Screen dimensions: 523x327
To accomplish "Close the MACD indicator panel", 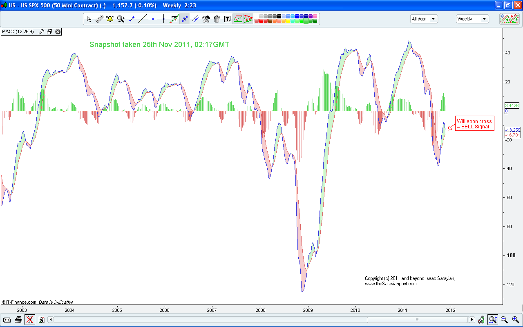I will (x=58, y=32).
